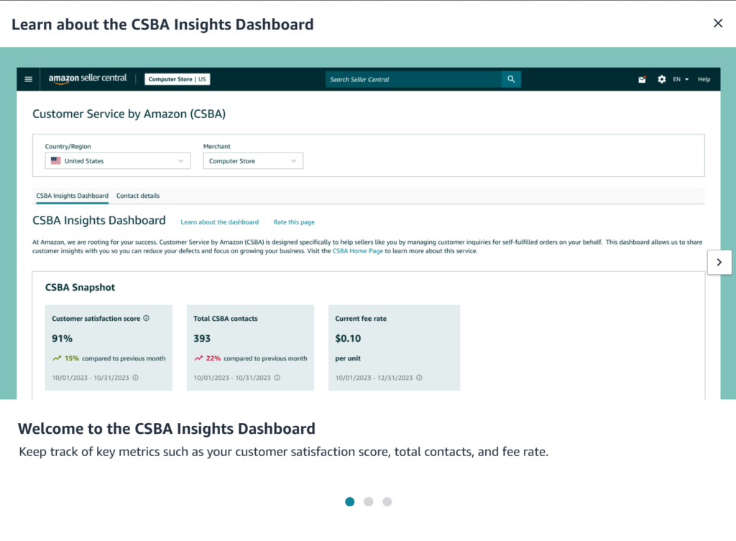Open the hamburger menu in Seller Central
Viewport: 736px width, 541px height.
(x=28, y=79)
